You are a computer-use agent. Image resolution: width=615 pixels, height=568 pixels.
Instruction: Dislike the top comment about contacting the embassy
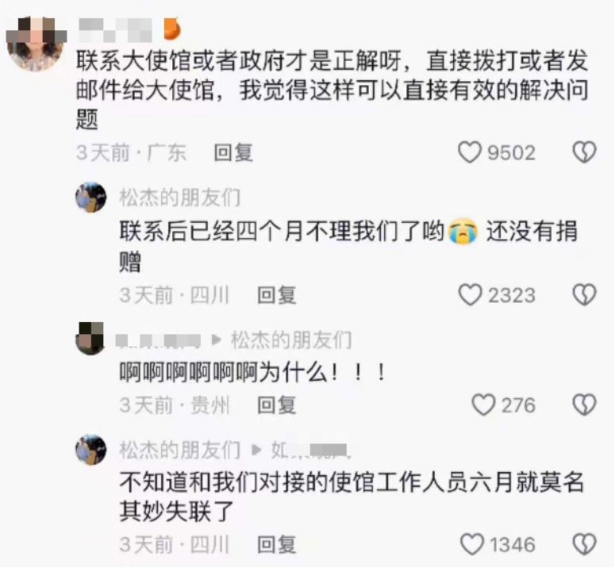[x=584, y=152]
